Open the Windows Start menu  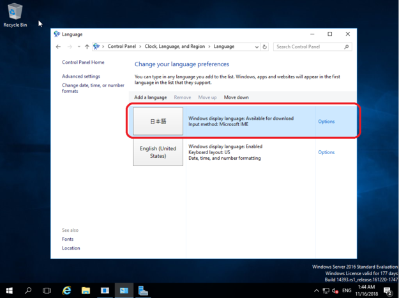click(x=9, y=290)
